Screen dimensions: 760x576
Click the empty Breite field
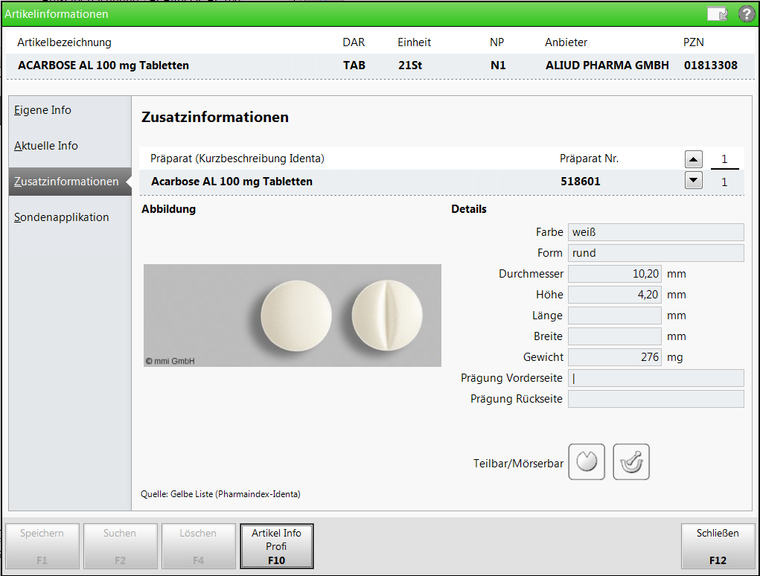point(615,336)
